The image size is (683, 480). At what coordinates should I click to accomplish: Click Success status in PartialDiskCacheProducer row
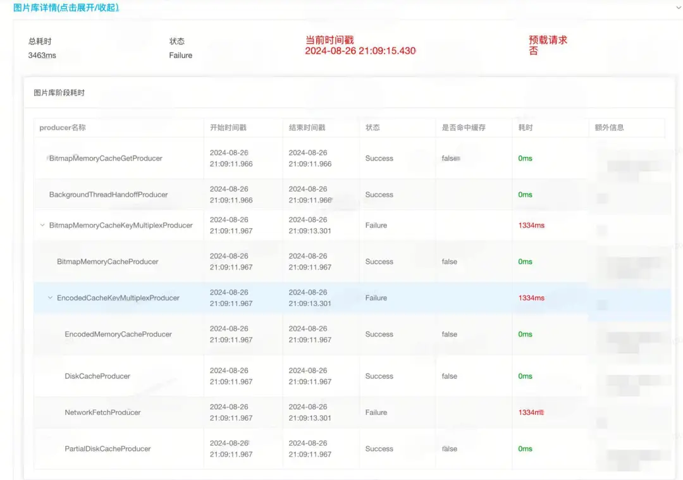(x=379, y=448)
